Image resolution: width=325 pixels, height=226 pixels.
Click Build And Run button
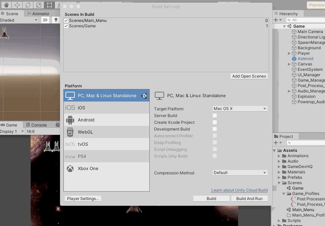[x=249, y=199]
